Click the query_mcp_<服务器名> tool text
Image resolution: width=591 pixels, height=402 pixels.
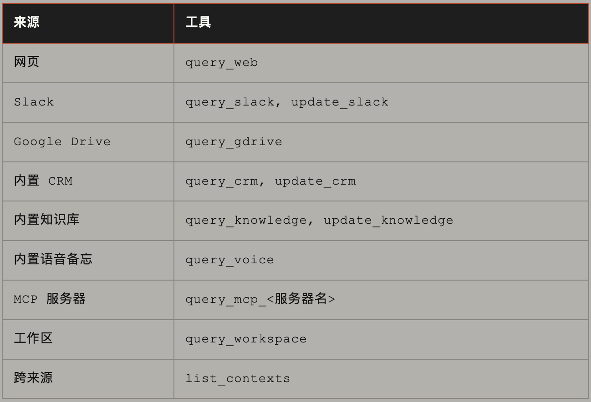pos(260,299)
